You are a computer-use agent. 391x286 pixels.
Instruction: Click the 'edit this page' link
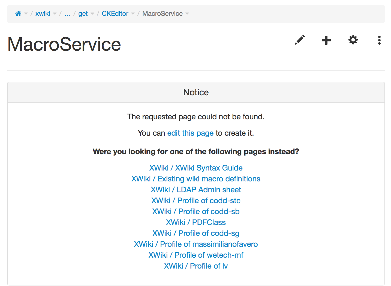click(190, 133)
